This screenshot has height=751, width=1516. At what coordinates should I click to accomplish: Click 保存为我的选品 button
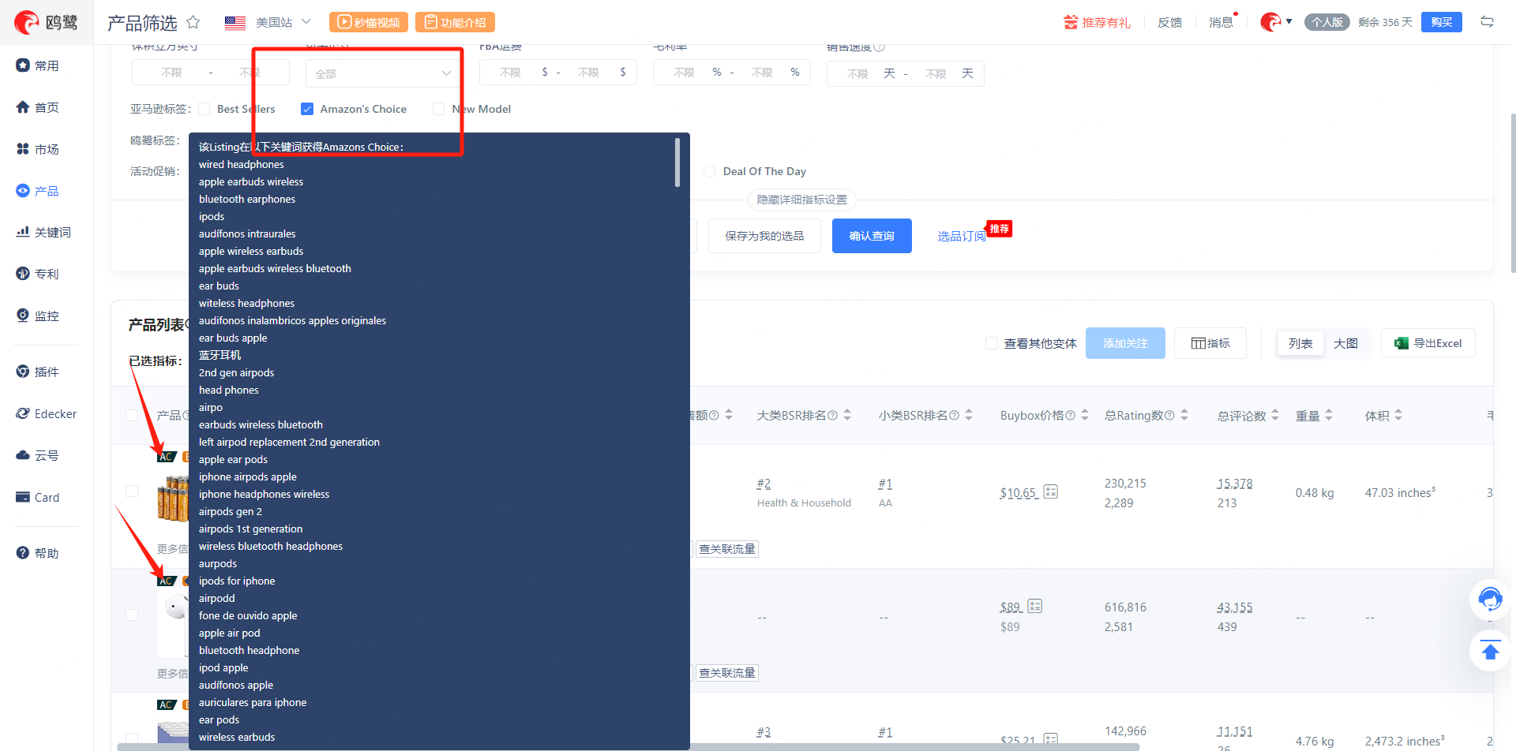[x=764, y=236]
